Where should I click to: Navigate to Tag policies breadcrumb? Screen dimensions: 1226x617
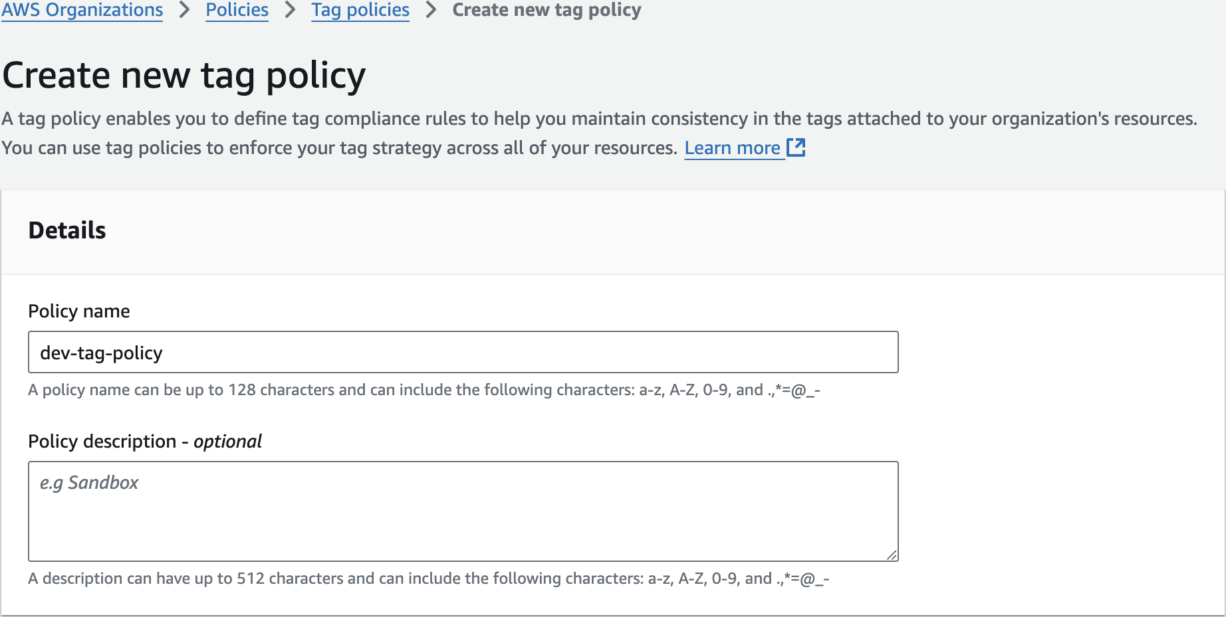coord(360,10)
